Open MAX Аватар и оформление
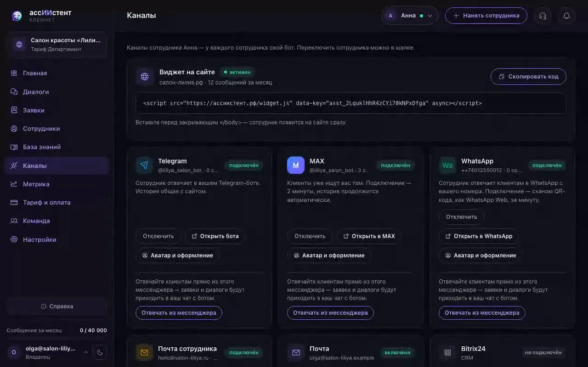Viewport: 588px width, 367px height. [x=329, y=256]
